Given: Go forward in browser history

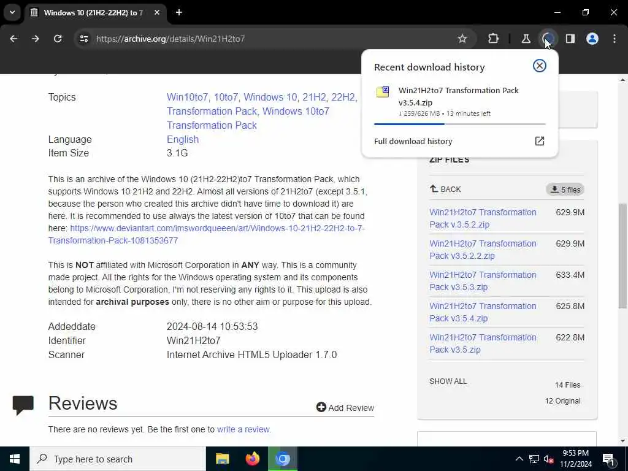Looking at the screenshot, I should [x=36, y=39].
